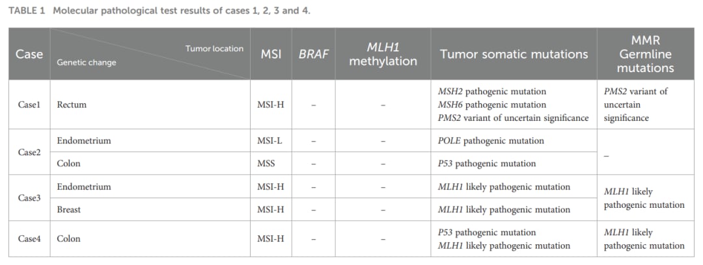
Task: Click the MLH1 methylation column header
Action: 383,54
